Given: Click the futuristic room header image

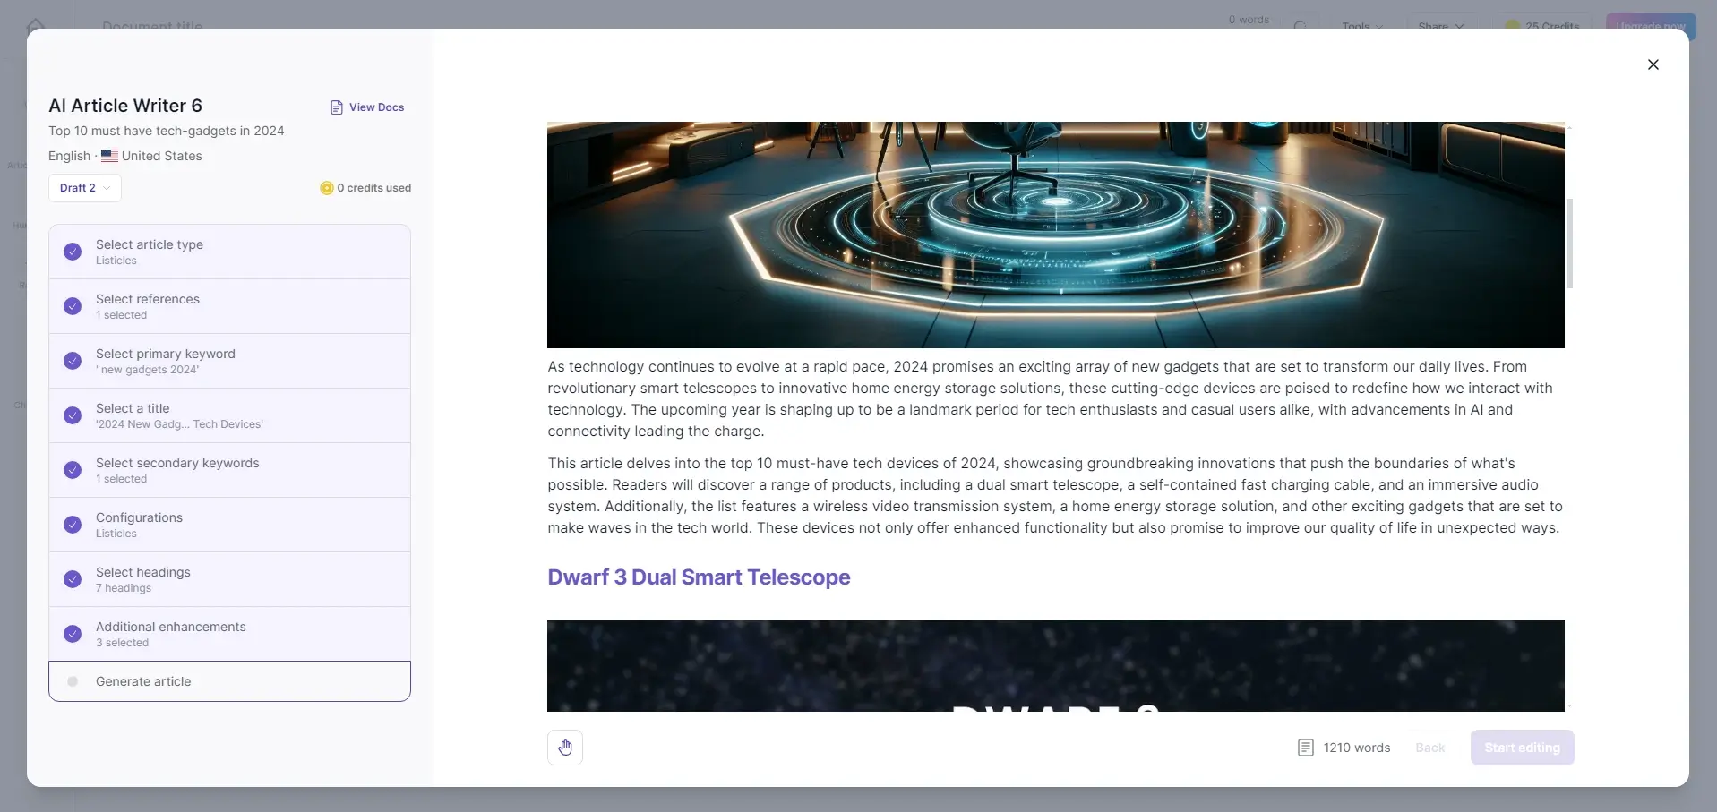Looking at the screenshot, I should [x=1055, y=235].
